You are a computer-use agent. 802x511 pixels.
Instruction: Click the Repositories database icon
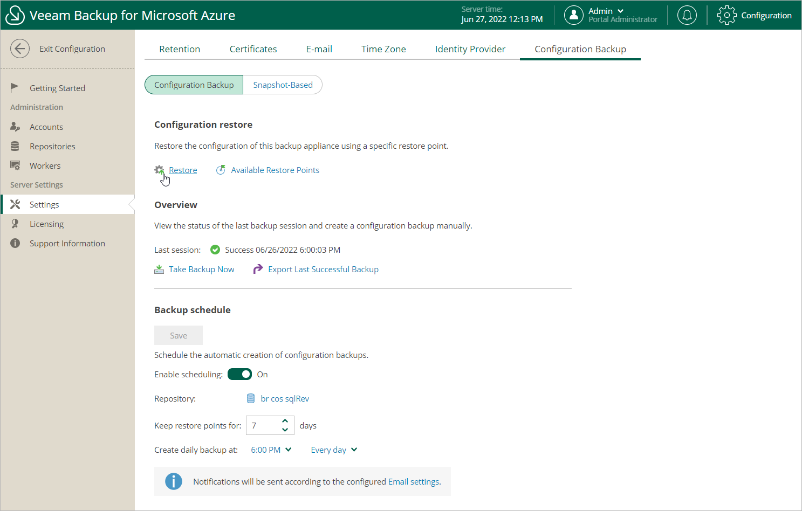tap(15, 146)
